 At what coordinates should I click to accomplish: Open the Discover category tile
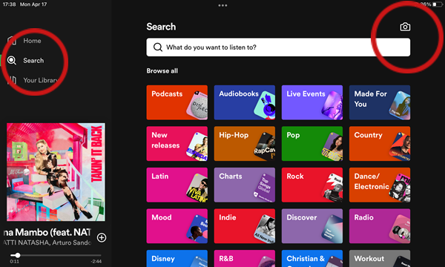[312, 226]
